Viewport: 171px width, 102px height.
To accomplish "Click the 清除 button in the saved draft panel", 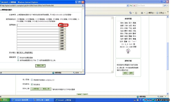I will coord(125,73).
